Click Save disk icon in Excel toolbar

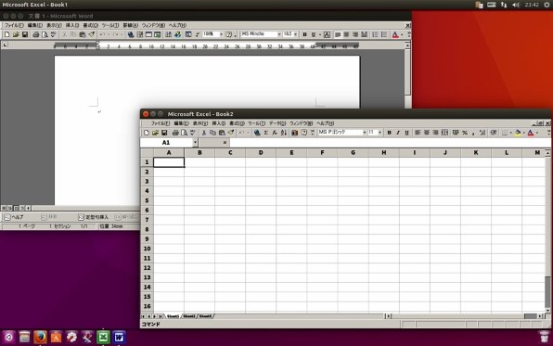[x=164, y=133]
